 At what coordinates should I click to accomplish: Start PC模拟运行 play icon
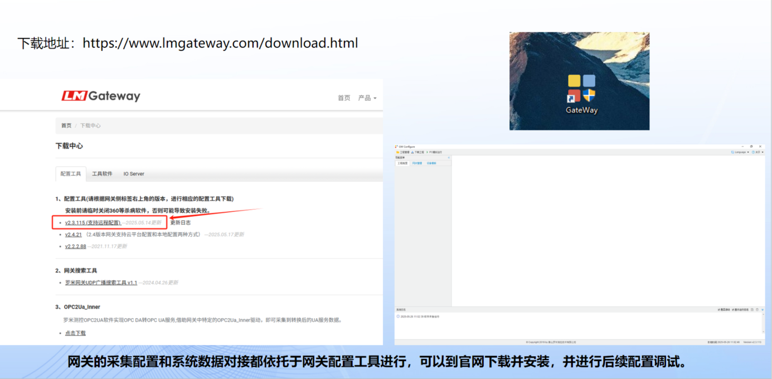427,152
